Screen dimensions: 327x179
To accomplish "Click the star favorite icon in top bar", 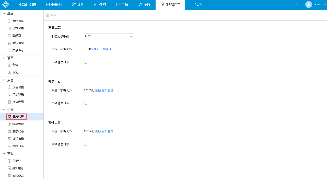I will [x=297, y=4].
